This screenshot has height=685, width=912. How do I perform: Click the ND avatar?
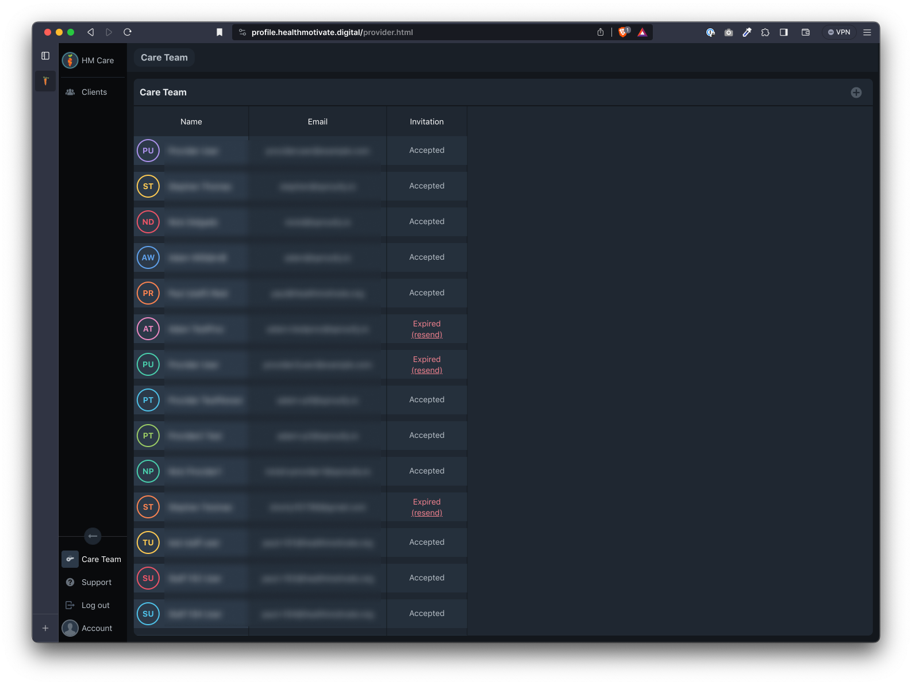point(148,222)
